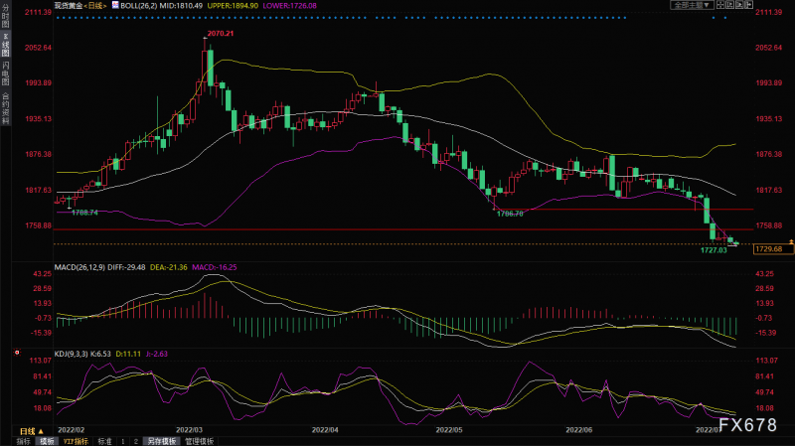Click the 管理模板 button
This screenshot has width=795, height=446.
pyautogui.click(x=198, y=440)
